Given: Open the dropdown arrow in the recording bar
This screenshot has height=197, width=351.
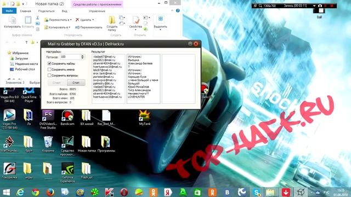Looking at the screenshot, I should (314, 6).
